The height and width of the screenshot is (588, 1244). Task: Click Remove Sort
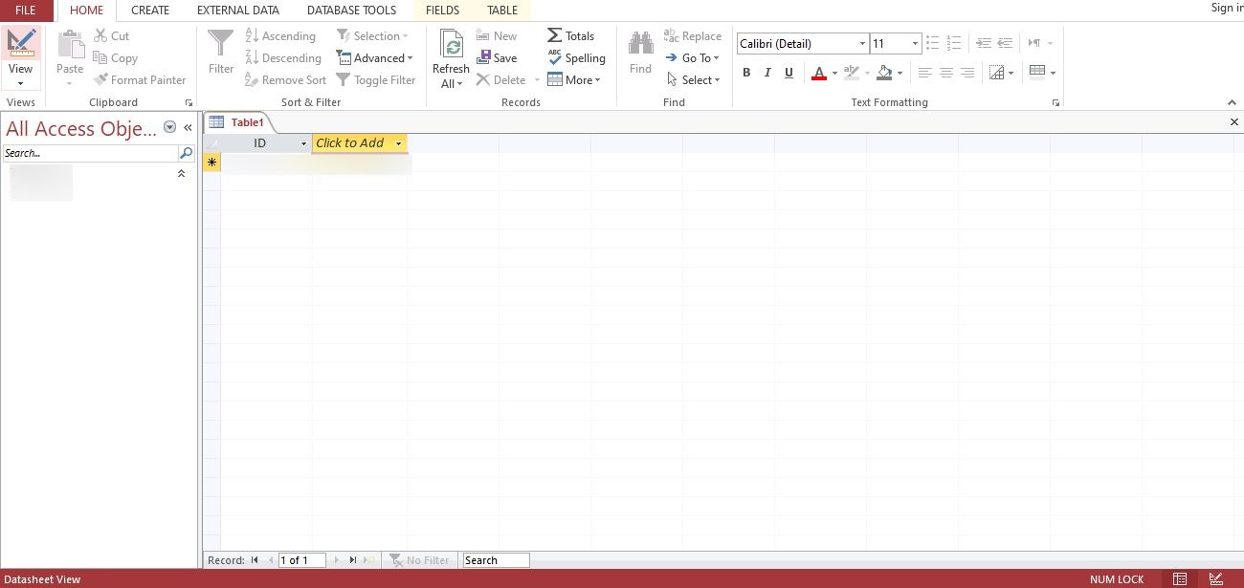point(286,79)
